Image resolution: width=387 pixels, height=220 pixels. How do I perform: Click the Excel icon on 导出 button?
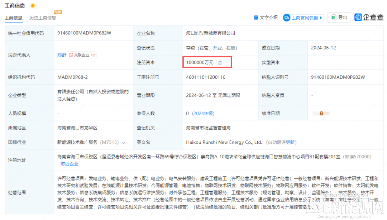pos(333,18)
